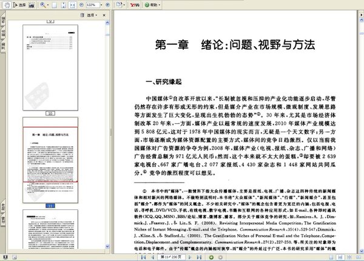
Task: Go to next page button
Action: [x=190, y=257]
